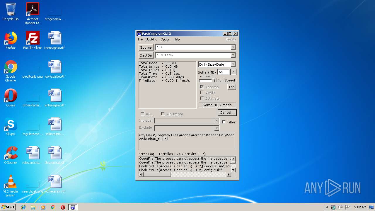Viewport: 375px width, 211px height.
Task: Click the Same HDD mode button
Action: (217, 105)
